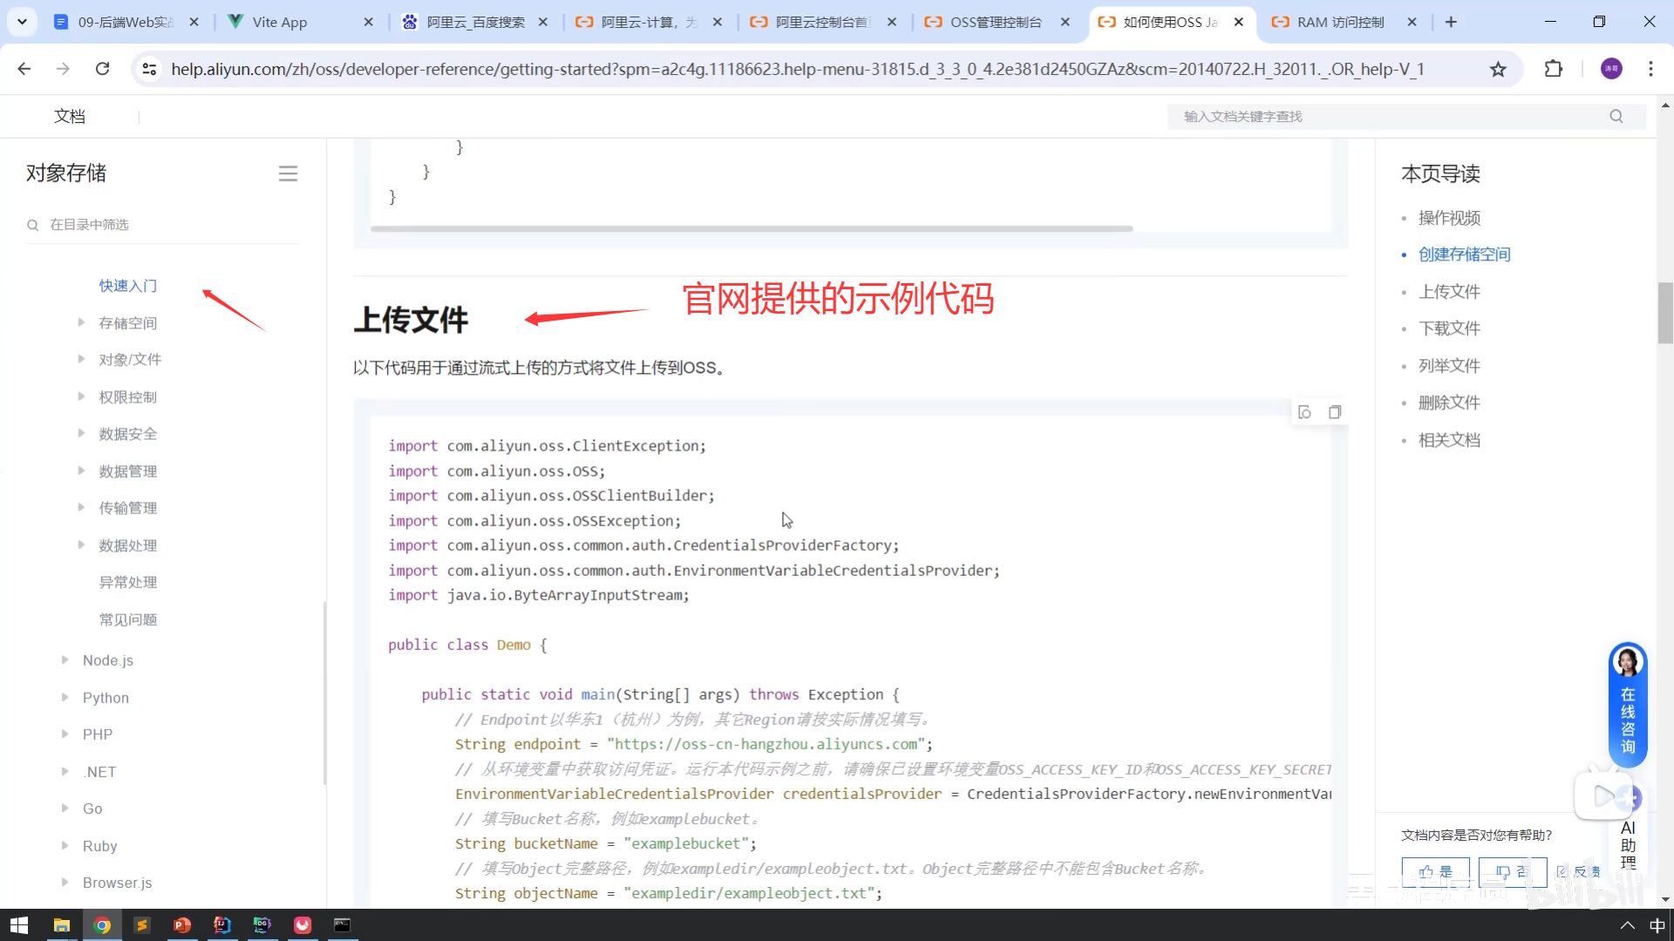Click the document search magnifier icon
The width and height of the screenshot is (1674, 941).
tap(1616, 116)
